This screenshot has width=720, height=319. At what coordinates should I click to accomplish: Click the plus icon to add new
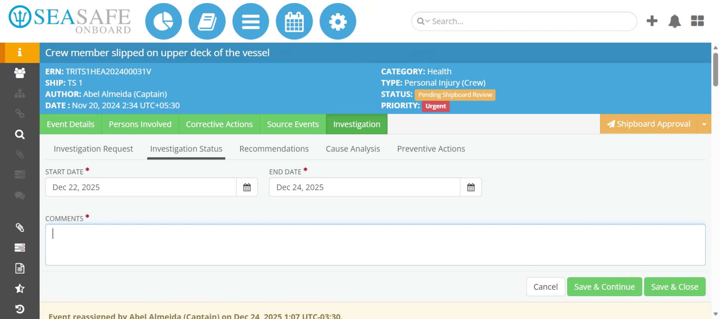click(652, 21)
